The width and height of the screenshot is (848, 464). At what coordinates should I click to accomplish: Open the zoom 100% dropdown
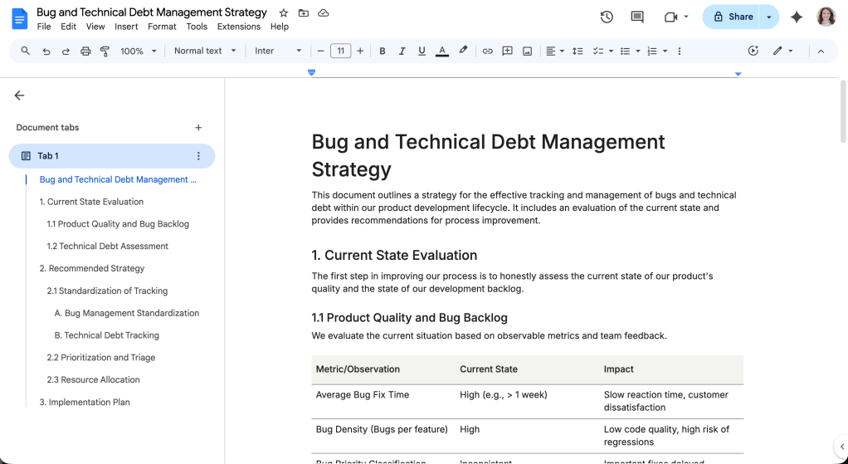point(138,51)
